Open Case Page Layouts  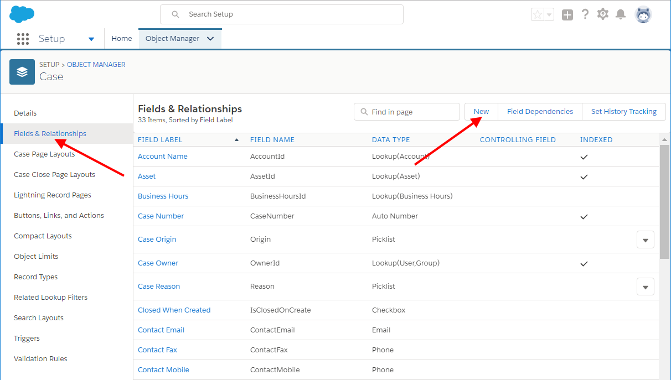(x=44, y=154)
